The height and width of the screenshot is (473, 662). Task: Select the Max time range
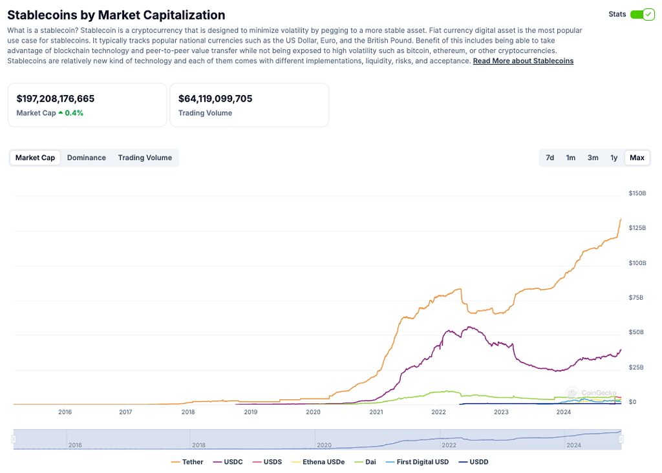coord(637,158)
